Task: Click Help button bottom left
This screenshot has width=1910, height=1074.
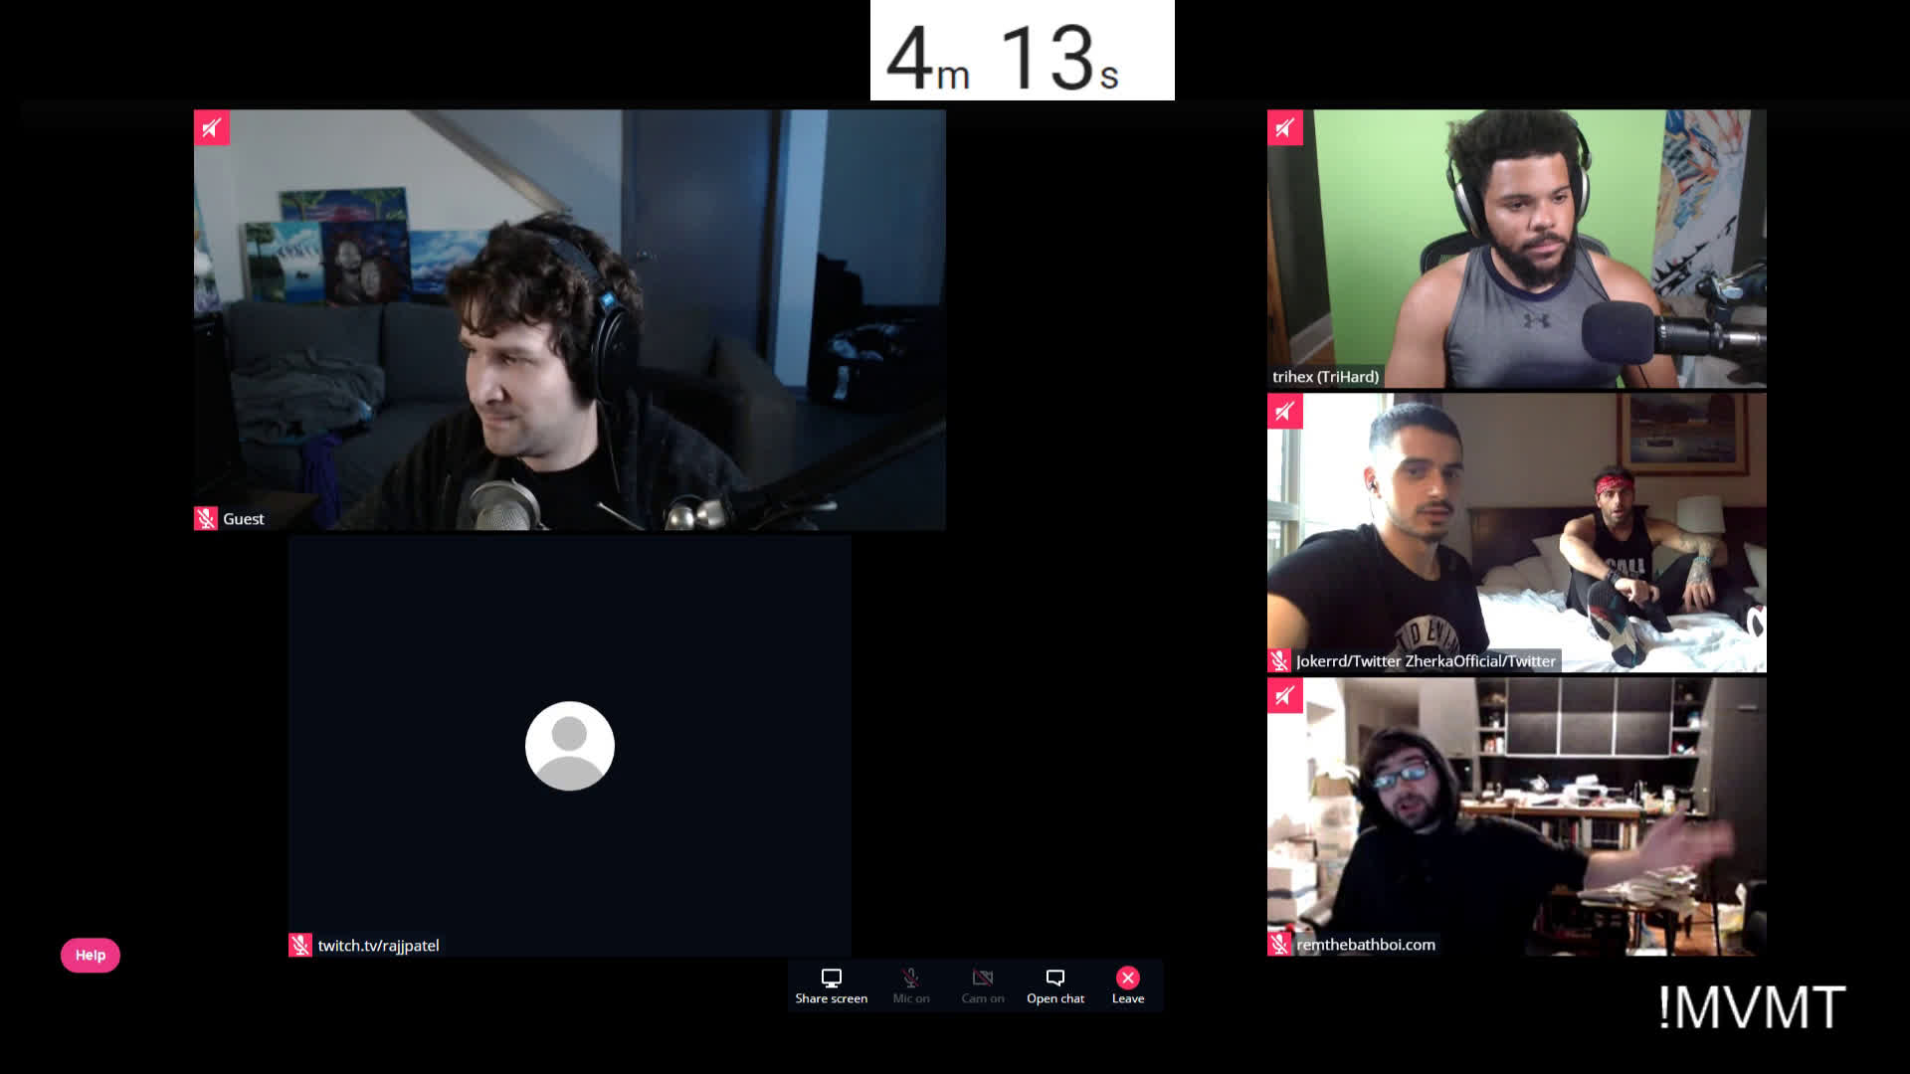Action: [90, 954]
